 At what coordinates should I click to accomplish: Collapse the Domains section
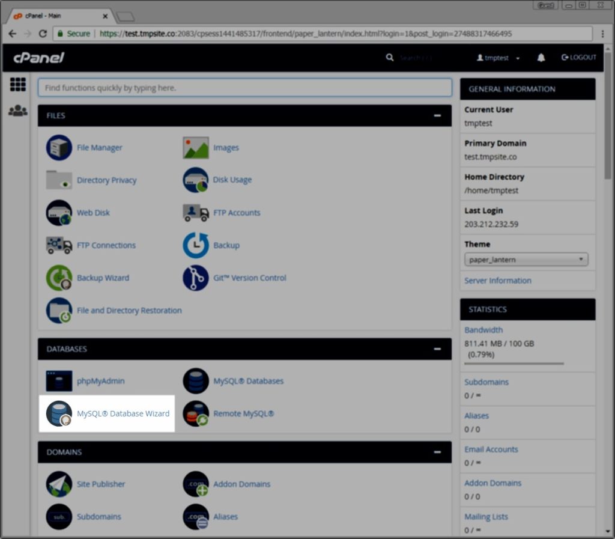click(x=437, y=452)
